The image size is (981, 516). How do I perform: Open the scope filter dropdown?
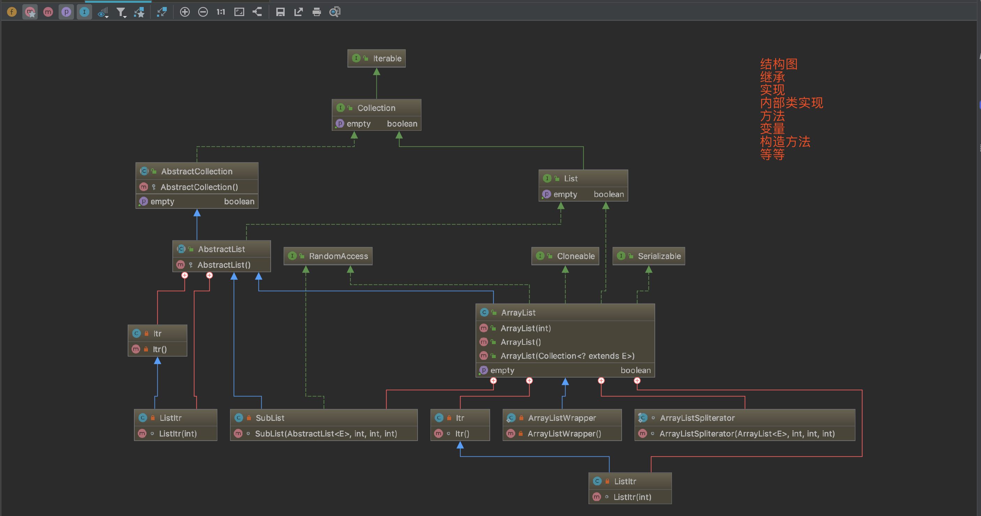click(x=121, y=13)
